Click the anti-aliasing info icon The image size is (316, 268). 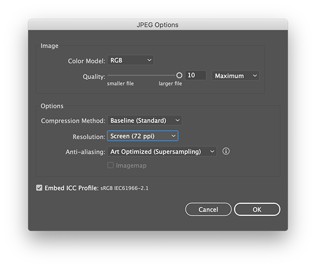point(226,151)
